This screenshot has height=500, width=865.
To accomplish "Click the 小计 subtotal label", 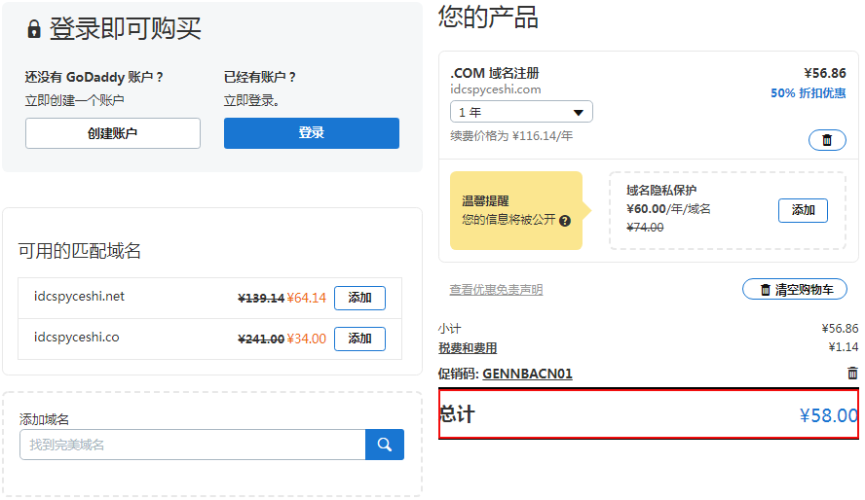I will coord(450,329).
